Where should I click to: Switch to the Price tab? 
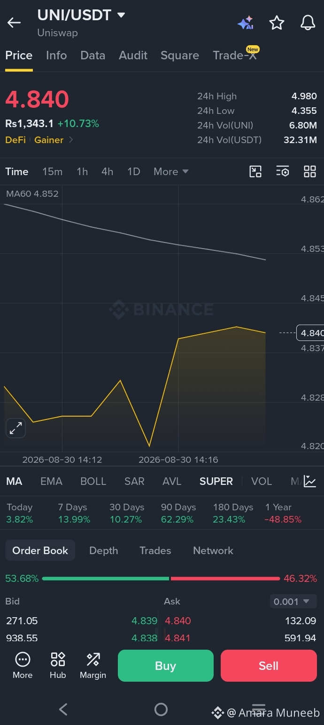point(19,56)
